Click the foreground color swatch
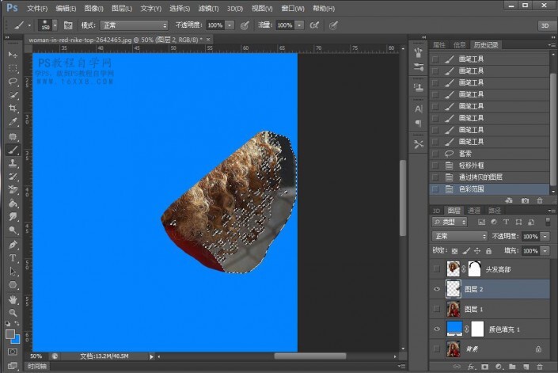Screen dimensions: 558x373 (x=10, y=335)
